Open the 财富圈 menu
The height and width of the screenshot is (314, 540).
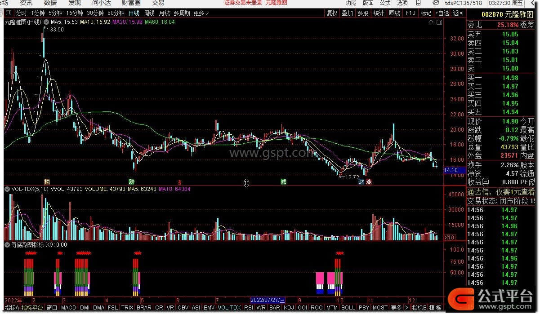[131, 3]
